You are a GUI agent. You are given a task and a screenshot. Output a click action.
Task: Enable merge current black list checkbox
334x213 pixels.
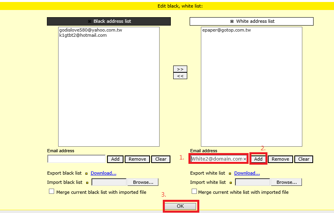click(51, 191)
